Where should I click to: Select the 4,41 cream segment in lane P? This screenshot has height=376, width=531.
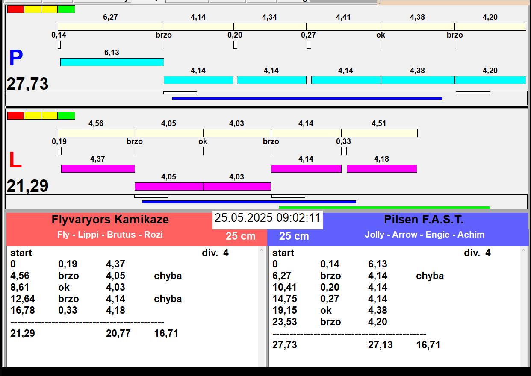click(344, 27)
